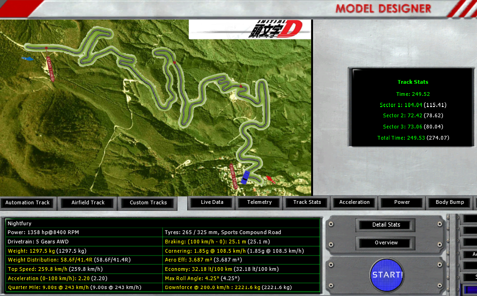This screenshot has width=477, height=296.
Task: Select the Track Stats tab
Action: point(307,202)
